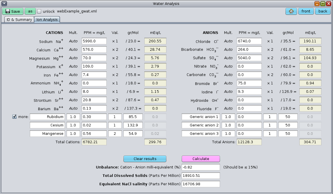333x194 pixels.
Task: Edit the Bicarbonate PPM value 264.0
Action: (249, 49)
